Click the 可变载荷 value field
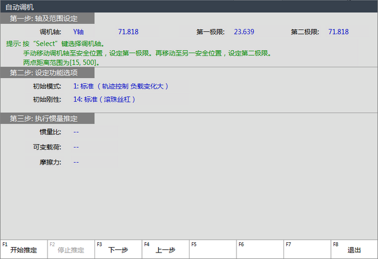 click(x=94, y=147)
